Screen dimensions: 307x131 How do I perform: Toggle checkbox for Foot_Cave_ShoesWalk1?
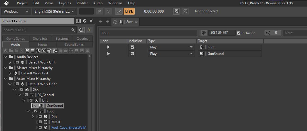coord(40,128)
